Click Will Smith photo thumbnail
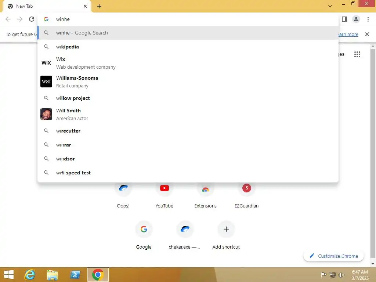Viewport: 376px width, 282px height. point(46,114)
